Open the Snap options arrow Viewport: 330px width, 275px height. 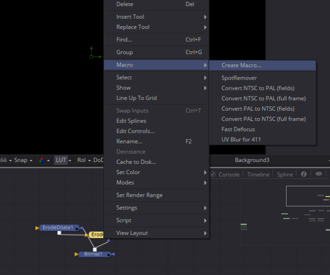[x=31, y=161]
